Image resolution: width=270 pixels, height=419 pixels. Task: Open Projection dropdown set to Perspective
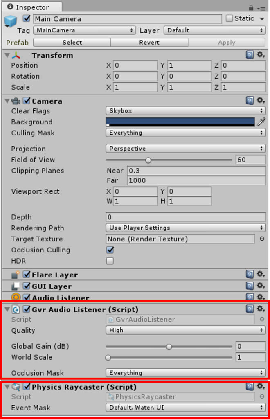186,148
